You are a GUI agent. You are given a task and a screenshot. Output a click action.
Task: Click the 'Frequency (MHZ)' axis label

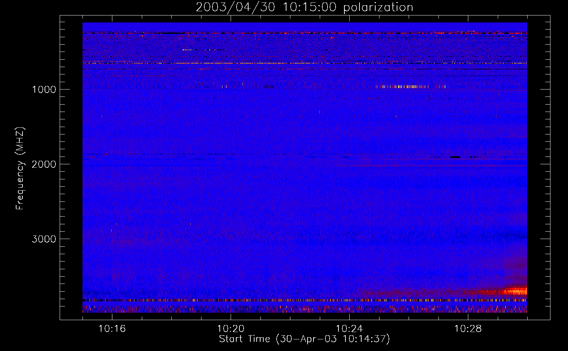(20, 168)
